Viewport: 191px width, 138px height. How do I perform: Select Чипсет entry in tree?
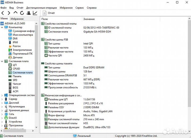click(x=15, y=84)
